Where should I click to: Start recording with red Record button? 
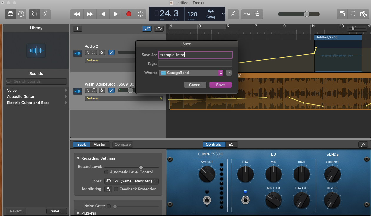click(129, 14)
